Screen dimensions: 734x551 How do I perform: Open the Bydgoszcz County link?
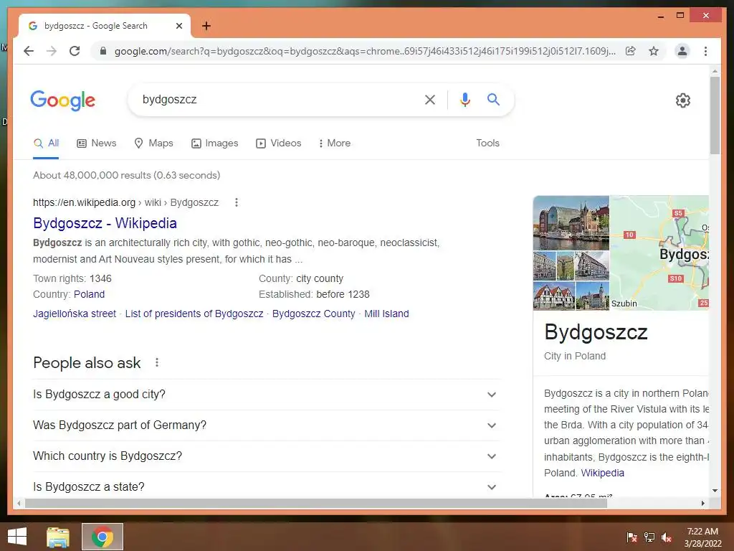coord(314,314)
